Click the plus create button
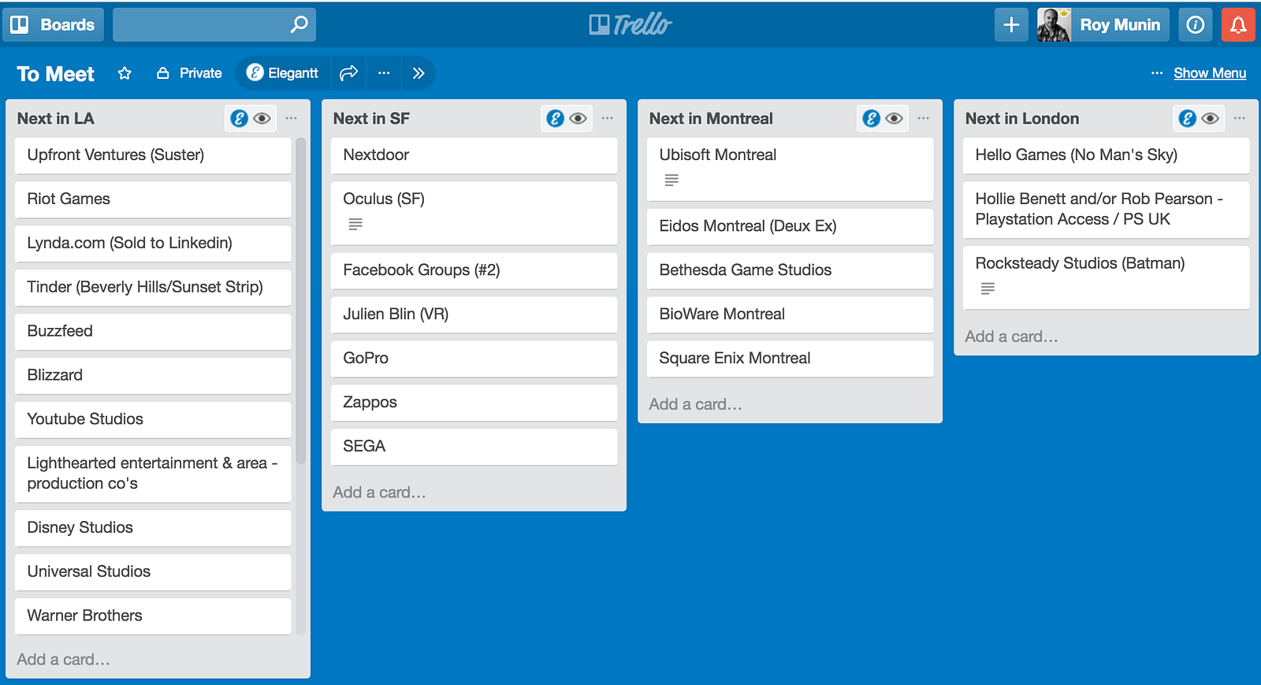Viewport: 1261px width, 685px height. [x=1011, y=24]
